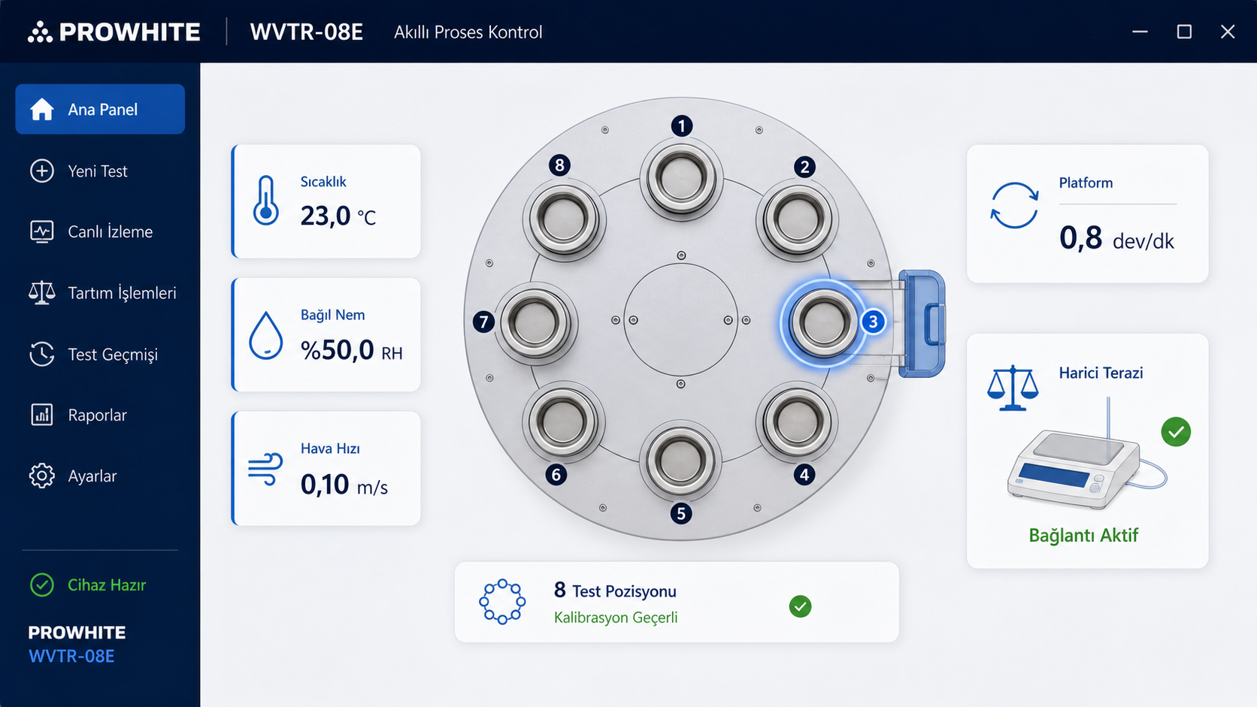This screenshot has width=1257, height=707.
Task: Open Test Geçmişi clock icon
Action: coord(42,354)
